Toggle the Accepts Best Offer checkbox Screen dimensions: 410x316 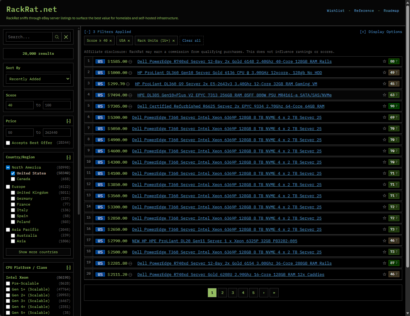click(x=8, y=143)
